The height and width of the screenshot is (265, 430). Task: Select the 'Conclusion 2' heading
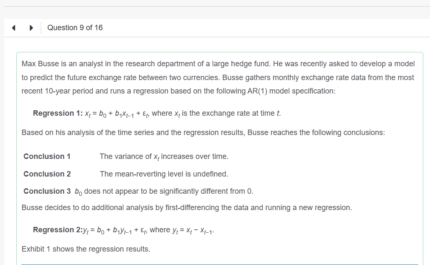[47, 174]
